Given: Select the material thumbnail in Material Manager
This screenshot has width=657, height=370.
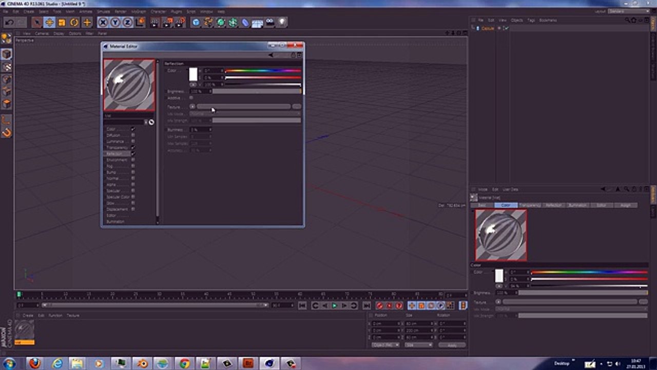Looking at the screenshot, I should (x=24, y=330).
